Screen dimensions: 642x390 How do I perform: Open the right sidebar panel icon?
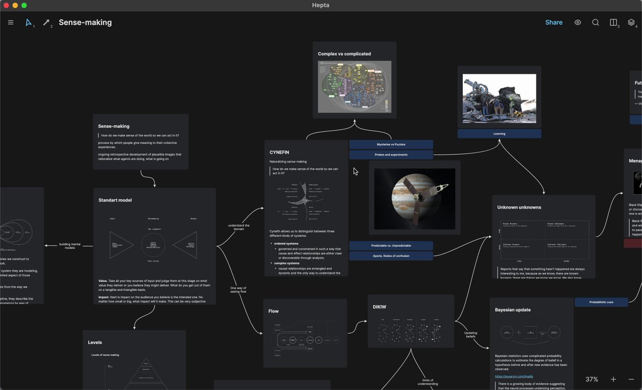coord(614,22)
